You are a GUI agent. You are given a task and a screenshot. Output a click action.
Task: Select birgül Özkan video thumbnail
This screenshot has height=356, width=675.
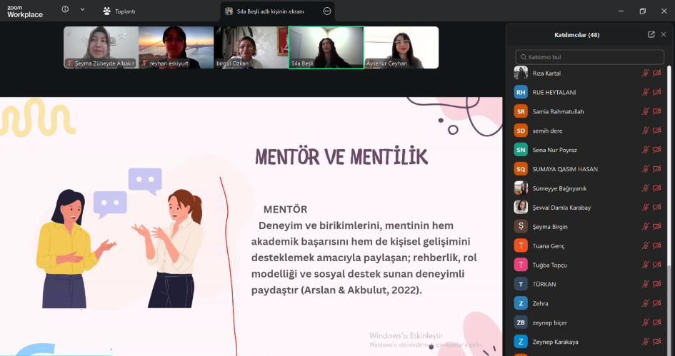pos(251,47)
